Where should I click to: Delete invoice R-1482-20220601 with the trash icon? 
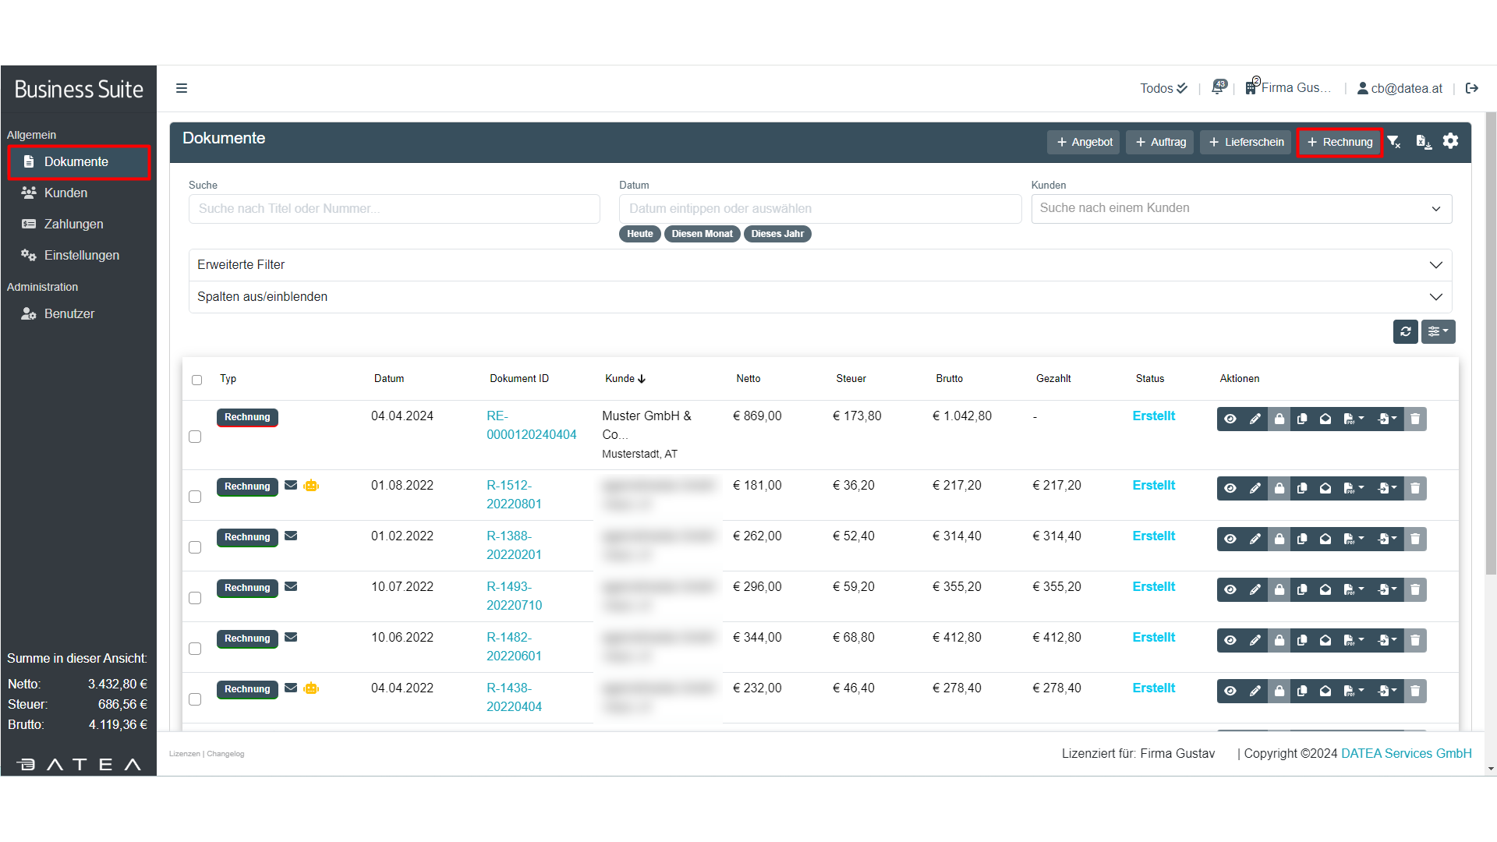point(1415,641)
